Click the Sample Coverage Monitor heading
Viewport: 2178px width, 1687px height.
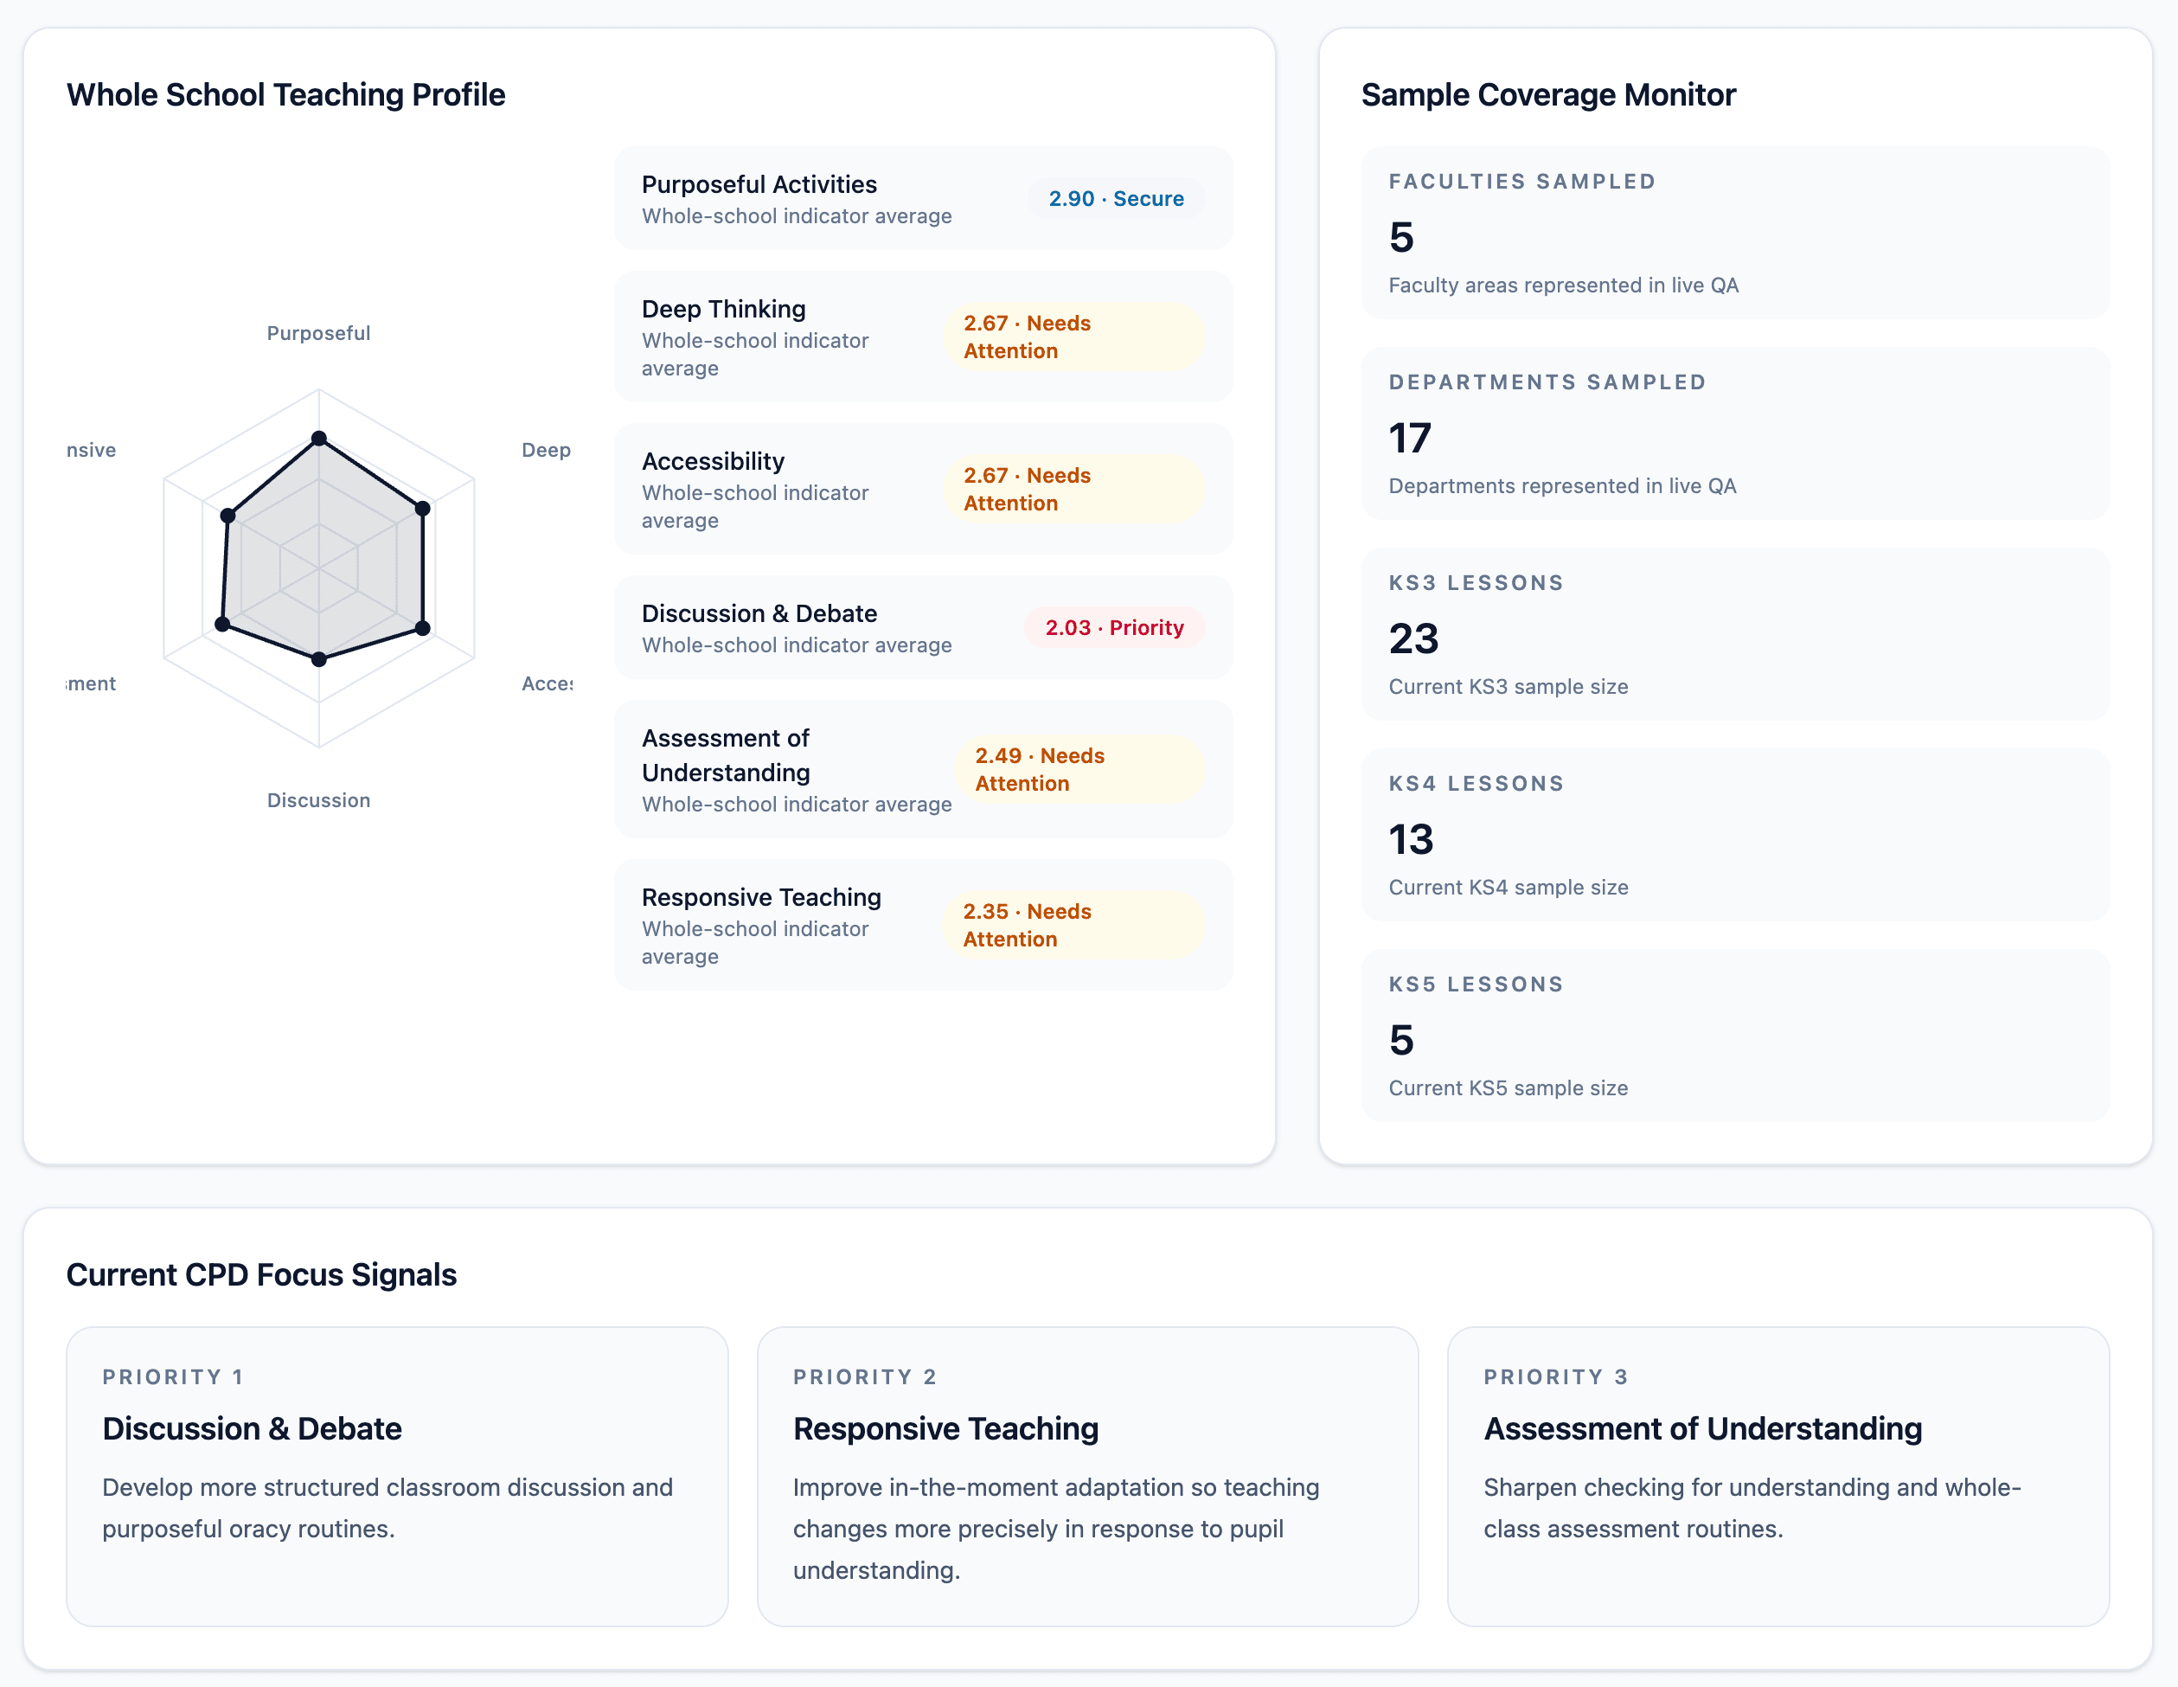click(1547, 95)
